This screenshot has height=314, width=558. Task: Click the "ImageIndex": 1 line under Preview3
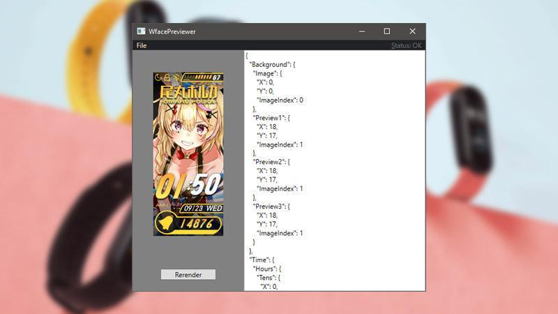[x=280, y=233]
